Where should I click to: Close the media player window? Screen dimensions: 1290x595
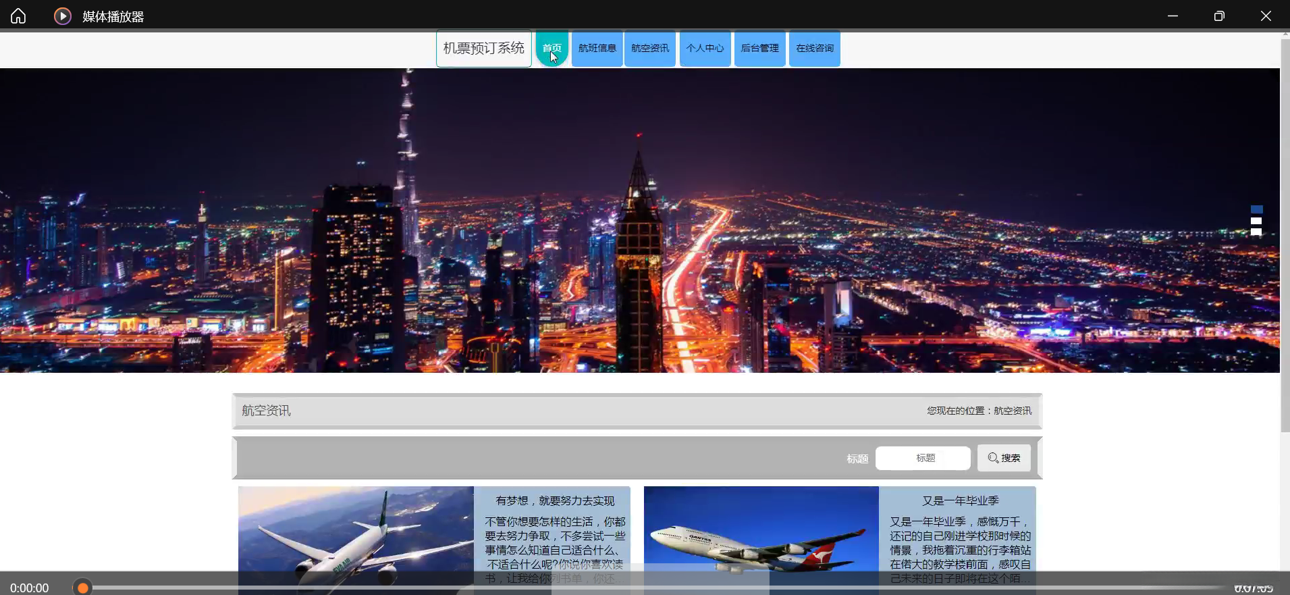tap(1266, 16)
